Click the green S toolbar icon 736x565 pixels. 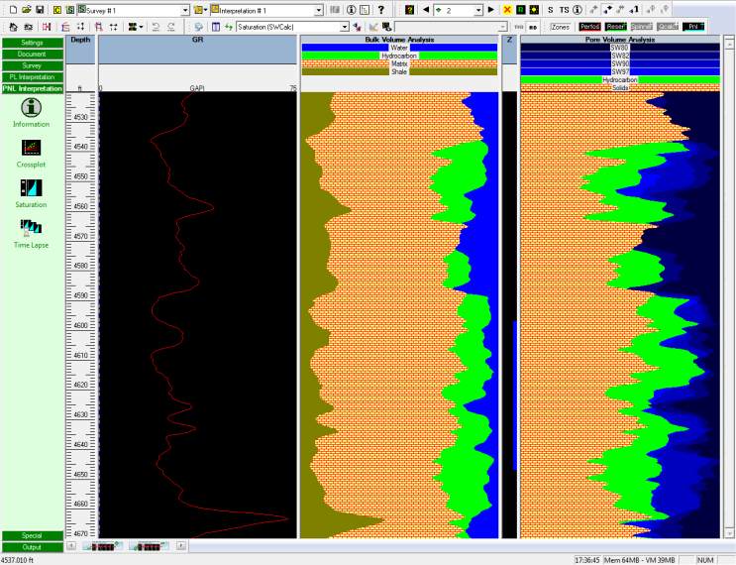(x=70, y=10)
